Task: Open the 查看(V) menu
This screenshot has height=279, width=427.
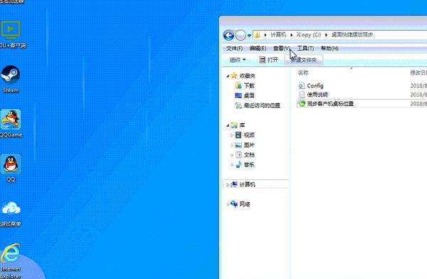Action: click(282, 48)
